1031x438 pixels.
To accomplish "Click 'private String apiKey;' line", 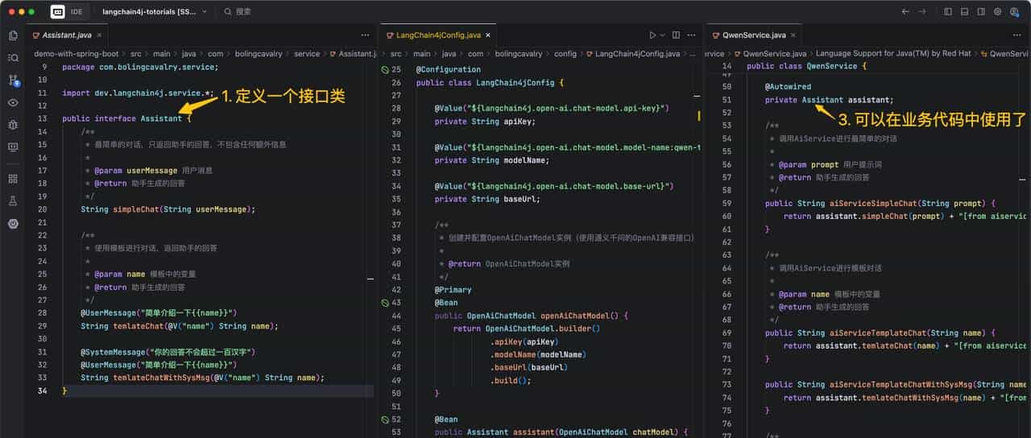I will pos(485,122).
